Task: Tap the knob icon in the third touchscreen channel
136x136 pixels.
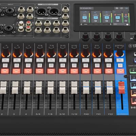Action: click(106, 21)
